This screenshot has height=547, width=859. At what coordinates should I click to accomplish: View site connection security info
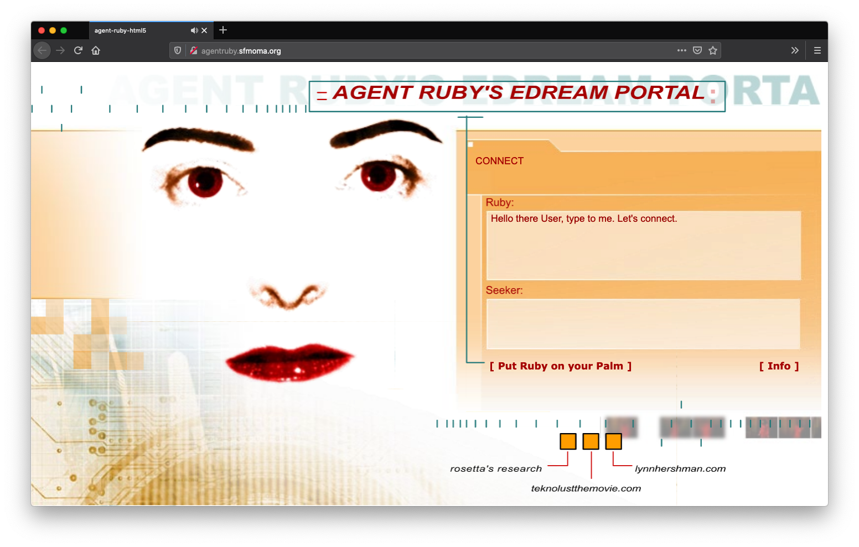(x=194, y=50)
